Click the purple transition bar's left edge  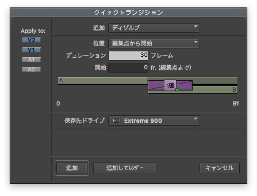point(149,85)
